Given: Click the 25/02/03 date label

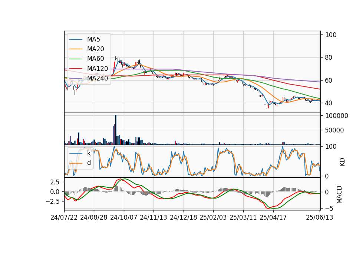Looking at the screenshot, I should (213, 217).
